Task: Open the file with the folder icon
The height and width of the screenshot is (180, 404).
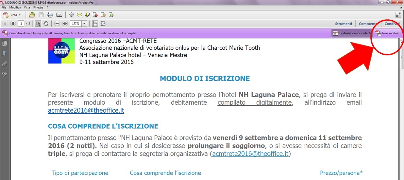Action: 32,15
